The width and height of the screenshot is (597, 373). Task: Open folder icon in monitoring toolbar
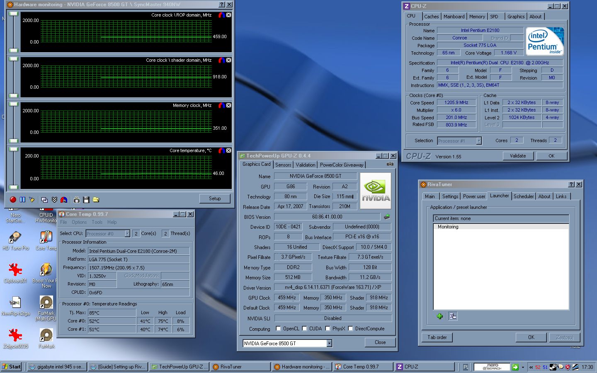point(96,200)
